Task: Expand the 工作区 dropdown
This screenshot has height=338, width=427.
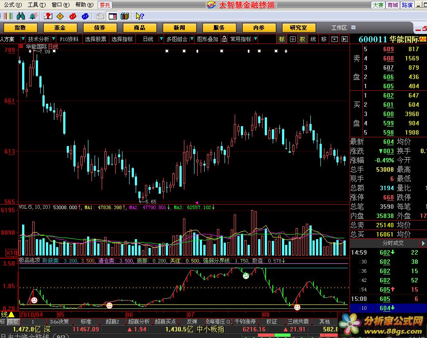Action: click(354, 27)
